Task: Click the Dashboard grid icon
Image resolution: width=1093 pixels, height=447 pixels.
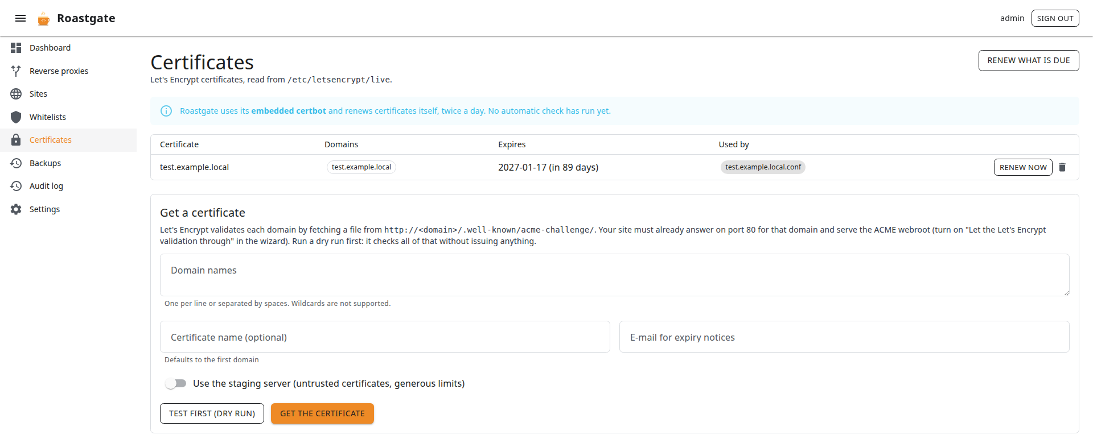Action: [x=16, y=48]
